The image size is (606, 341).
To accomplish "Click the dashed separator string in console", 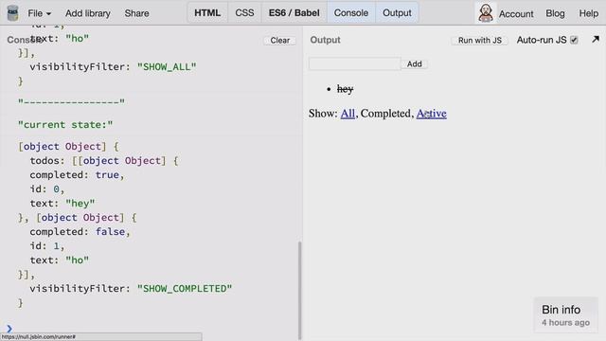I will click(x=72, y=102).
